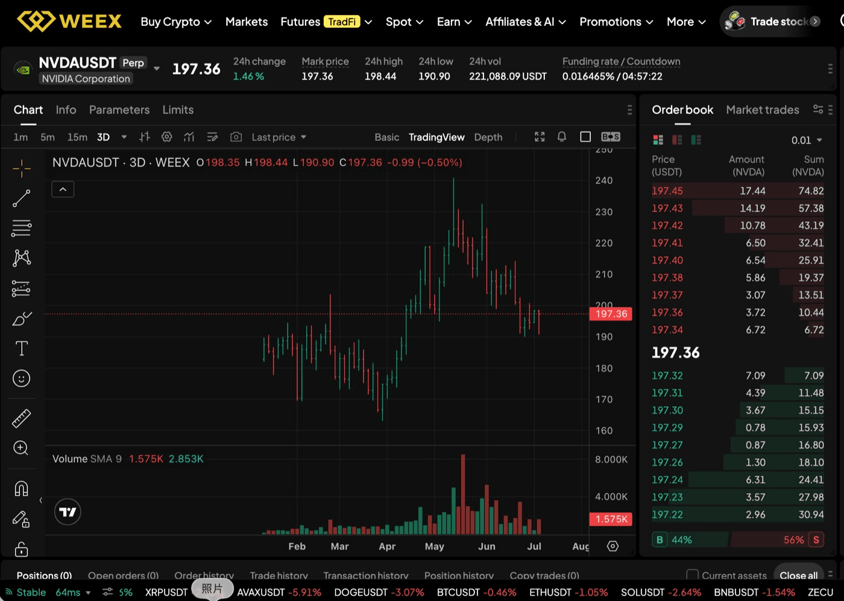Open the forecasting and measurement tools
The image size is (844, 601).
22,288
